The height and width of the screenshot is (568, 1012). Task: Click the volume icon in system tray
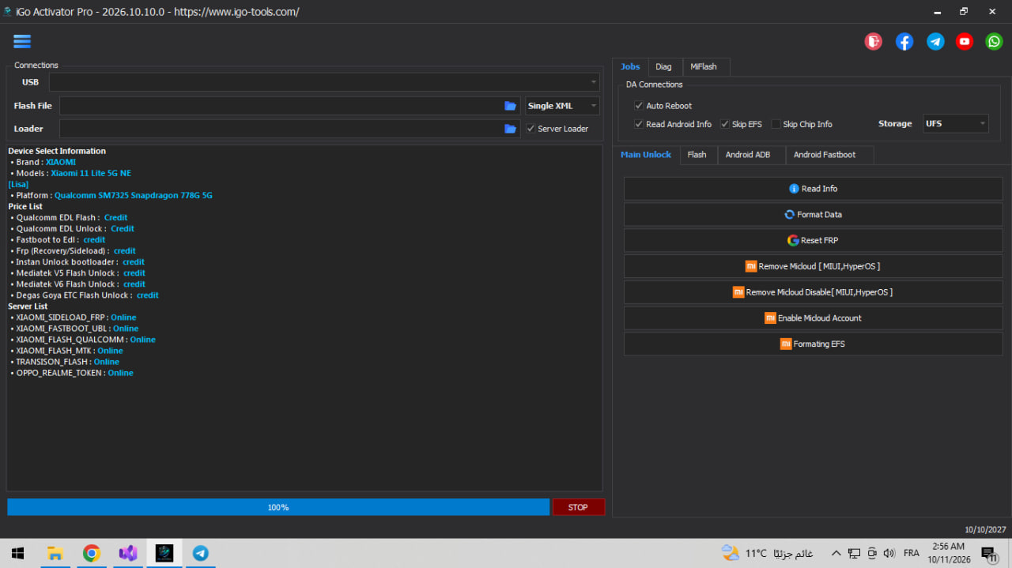tap(889, 553)
